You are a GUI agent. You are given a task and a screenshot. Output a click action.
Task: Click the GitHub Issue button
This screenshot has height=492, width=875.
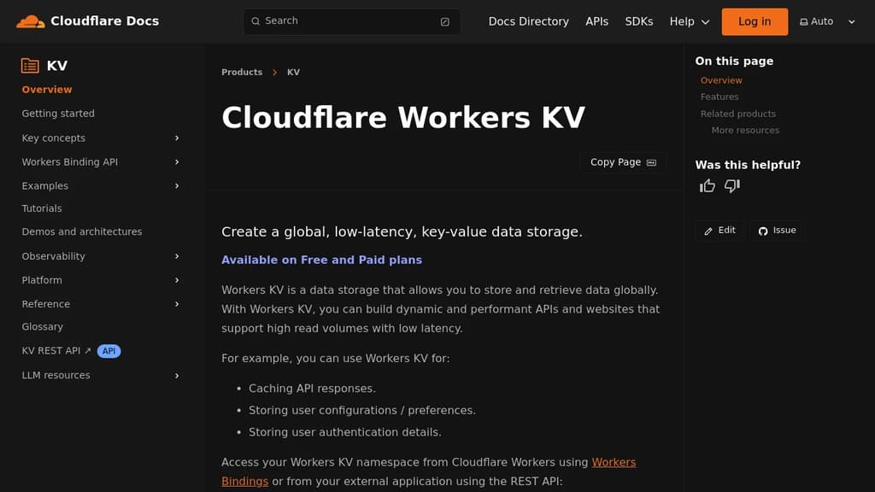click(x=778, y=231)
